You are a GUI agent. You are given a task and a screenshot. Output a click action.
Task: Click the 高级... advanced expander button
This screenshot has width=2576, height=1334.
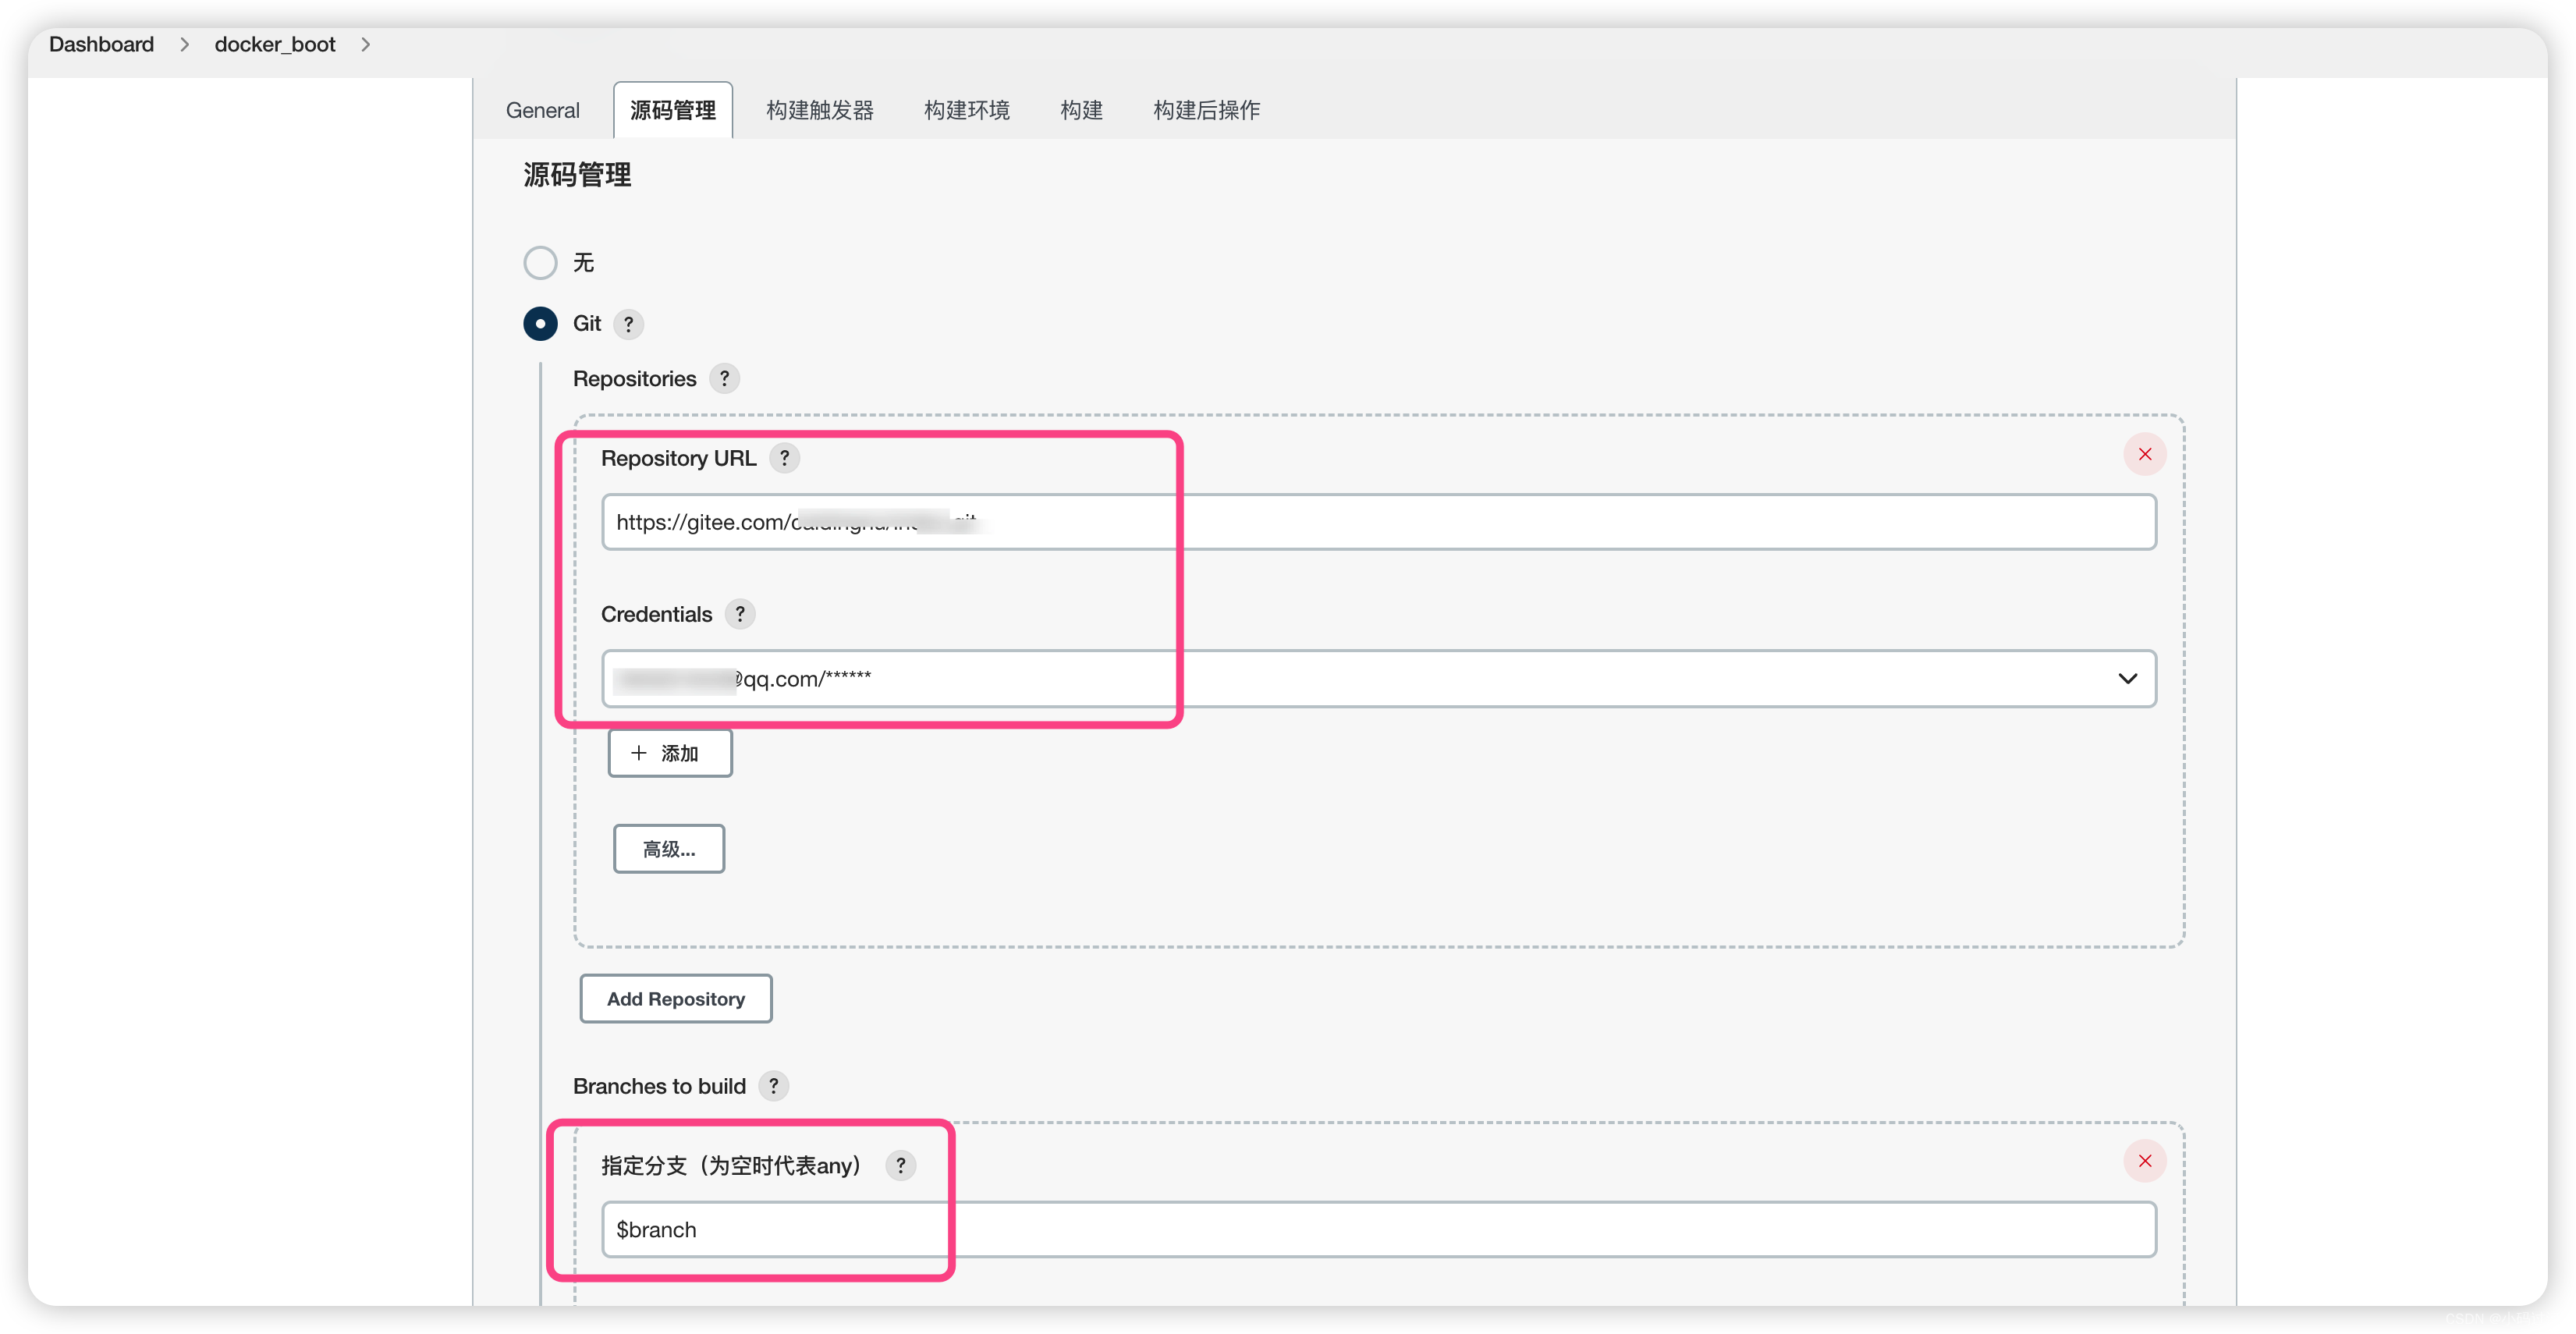tap(668, 849)
